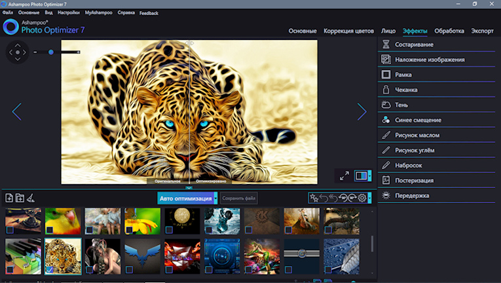Click the fullscreen diagonal arrows icon

pyautogui.click(x=344, y=176)
